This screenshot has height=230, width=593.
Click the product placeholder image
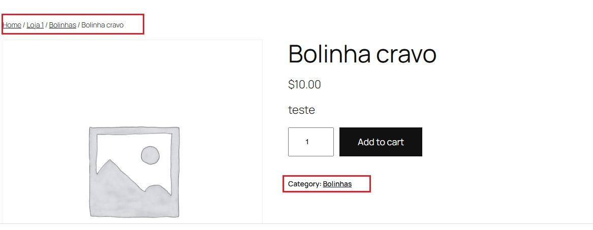click(134, 172)
